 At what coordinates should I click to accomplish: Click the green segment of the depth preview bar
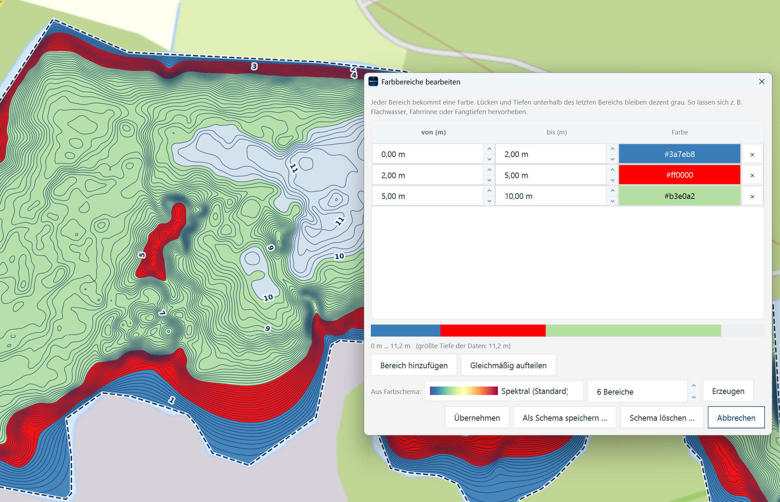pyautogui.click(x=633, y=331)
